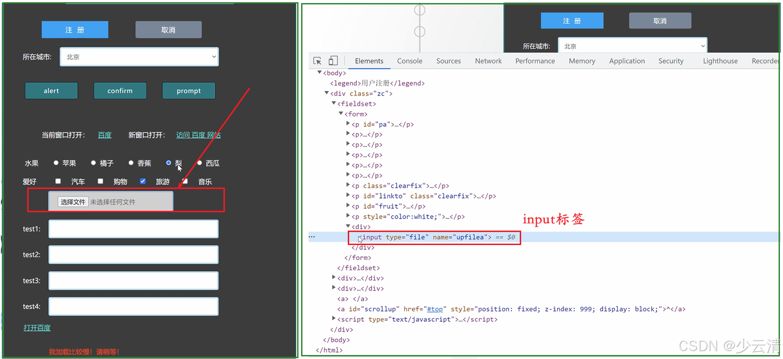This screenshot has width=783, height=359.
Task: Open the Security tab
Action: coord(671,61)
